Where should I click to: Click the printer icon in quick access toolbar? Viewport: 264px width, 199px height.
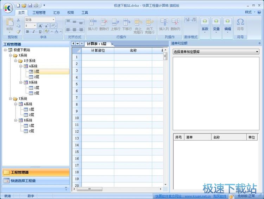pos(36,5)
